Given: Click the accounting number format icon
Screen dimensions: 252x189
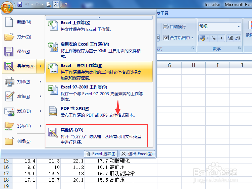Looking at the screenshot, I should (x=202, y=38).
